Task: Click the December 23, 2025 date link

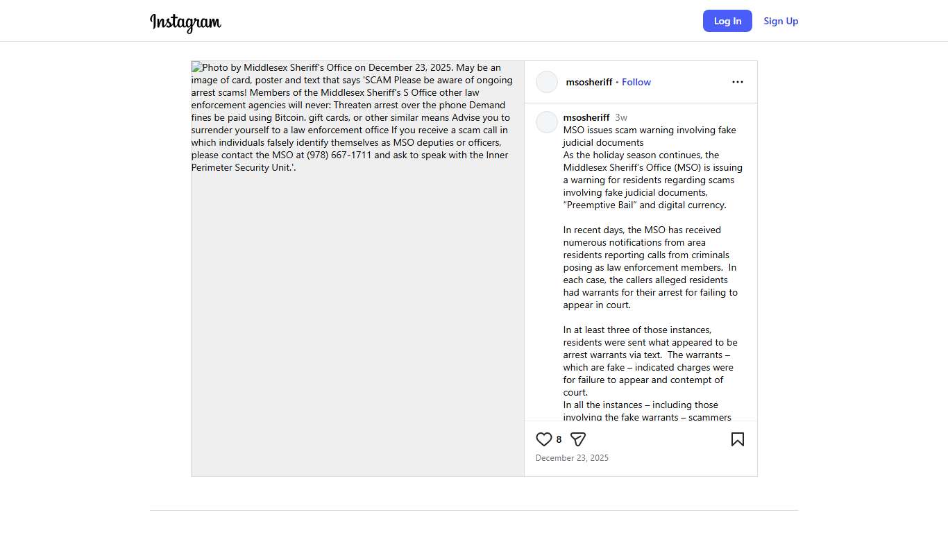Action: 572,458
